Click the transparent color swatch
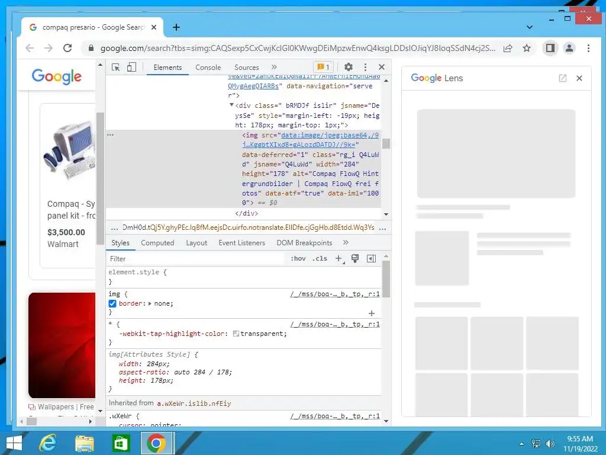Image resolution: width=606 pixels, height=455 pixels. pyautogui.click(x=236, y=334)
